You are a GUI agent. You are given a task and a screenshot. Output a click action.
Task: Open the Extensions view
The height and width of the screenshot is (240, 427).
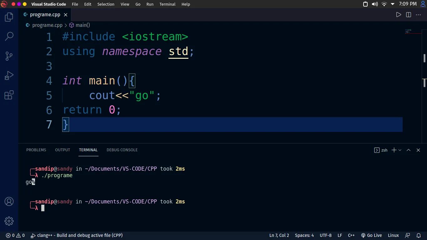(9, 95)
